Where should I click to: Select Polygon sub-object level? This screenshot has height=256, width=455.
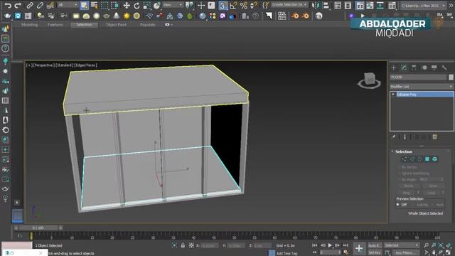point(427,159)
